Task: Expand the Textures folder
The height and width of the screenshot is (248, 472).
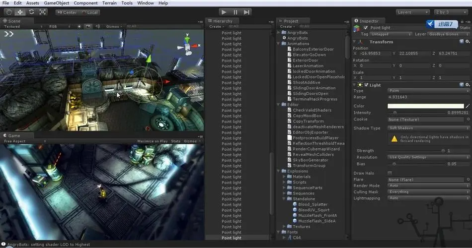Action: 284,226
